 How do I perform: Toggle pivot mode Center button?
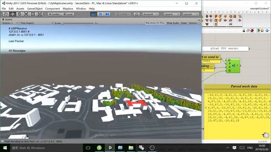tap(54, 14)
